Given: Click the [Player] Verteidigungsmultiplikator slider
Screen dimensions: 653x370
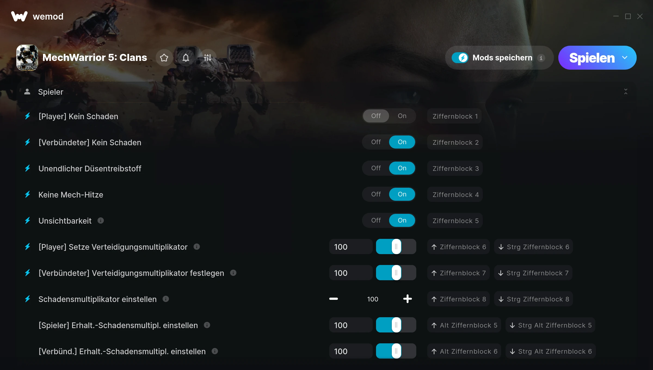Looking at the screenshot, I should pyautogui.click(x=396, y=246).
